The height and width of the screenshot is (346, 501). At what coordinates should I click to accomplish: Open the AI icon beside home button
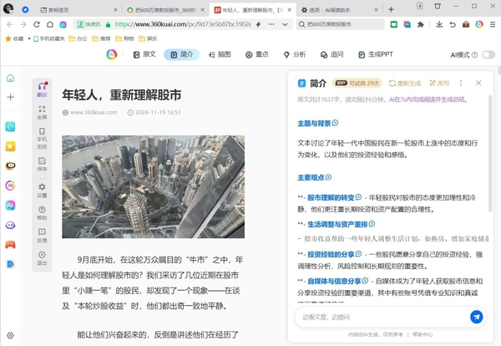[x=63, y=24]
